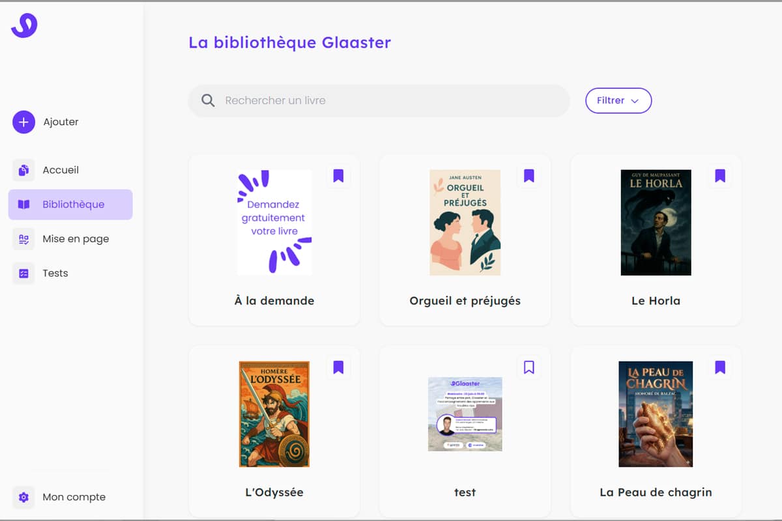Click the test title text
Screen dimensions: 782x521
465,492
